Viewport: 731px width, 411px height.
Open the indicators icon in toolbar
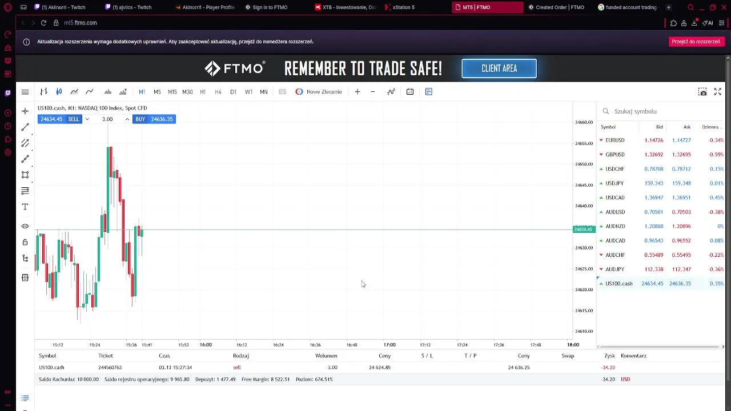pyautogui.click(x=391, y=92)
